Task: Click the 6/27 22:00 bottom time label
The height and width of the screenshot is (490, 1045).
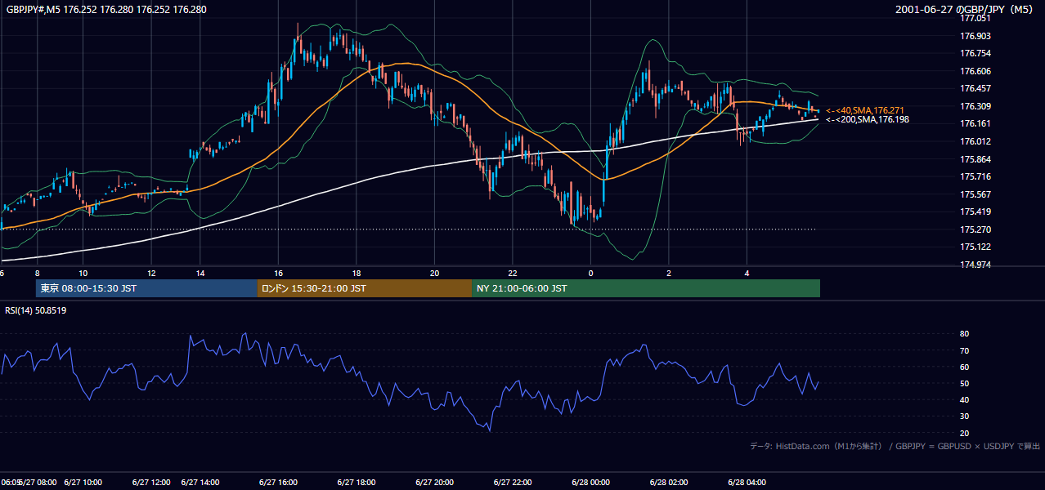Action: click(512, 483)
